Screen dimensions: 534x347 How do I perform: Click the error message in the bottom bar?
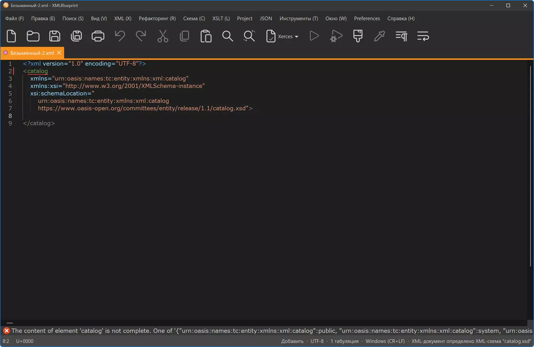pos(267,331)
